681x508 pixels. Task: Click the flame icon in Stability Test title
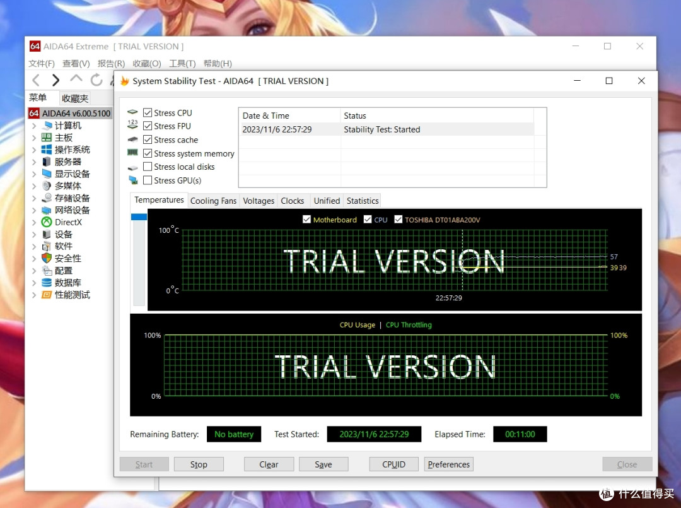coord(125,81)
